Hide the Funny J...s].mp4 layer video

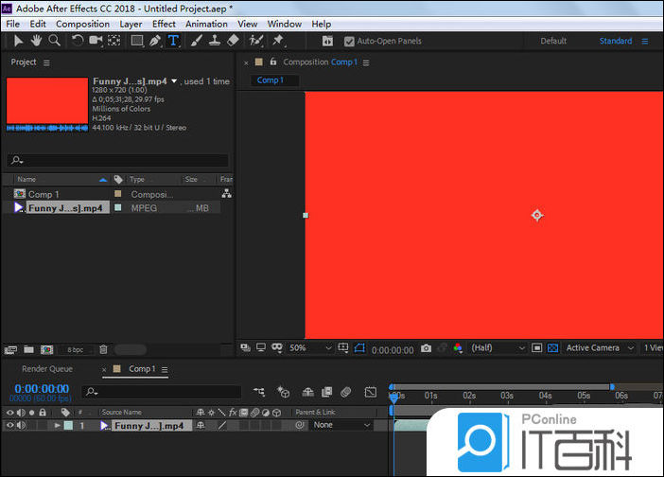point(10,426)
